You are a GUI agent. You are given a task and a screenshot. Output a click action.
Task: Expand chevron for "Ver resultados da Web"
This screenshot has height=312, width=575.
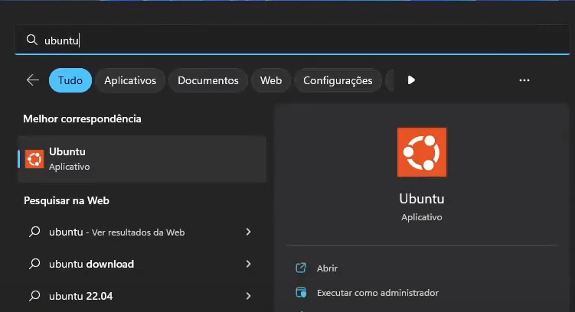tap(248, 232)
